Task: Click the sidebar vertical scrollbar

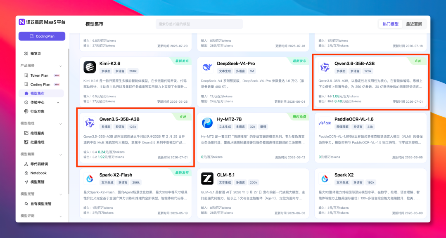Action: click(68, 122)
